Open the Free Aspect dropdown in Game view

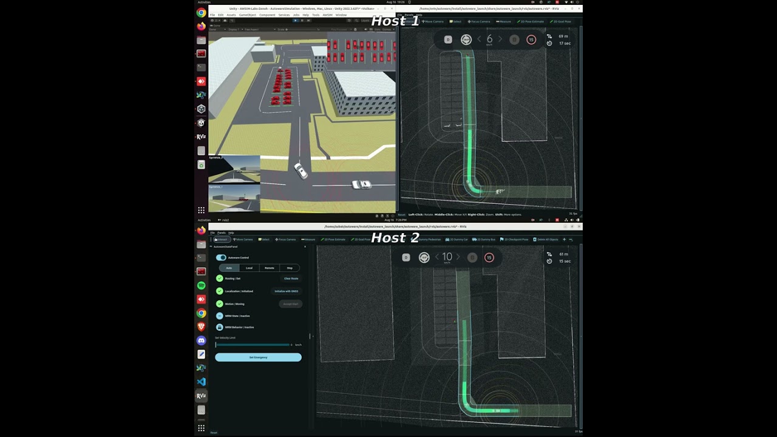pyautogui.click(x=260, y=29)
